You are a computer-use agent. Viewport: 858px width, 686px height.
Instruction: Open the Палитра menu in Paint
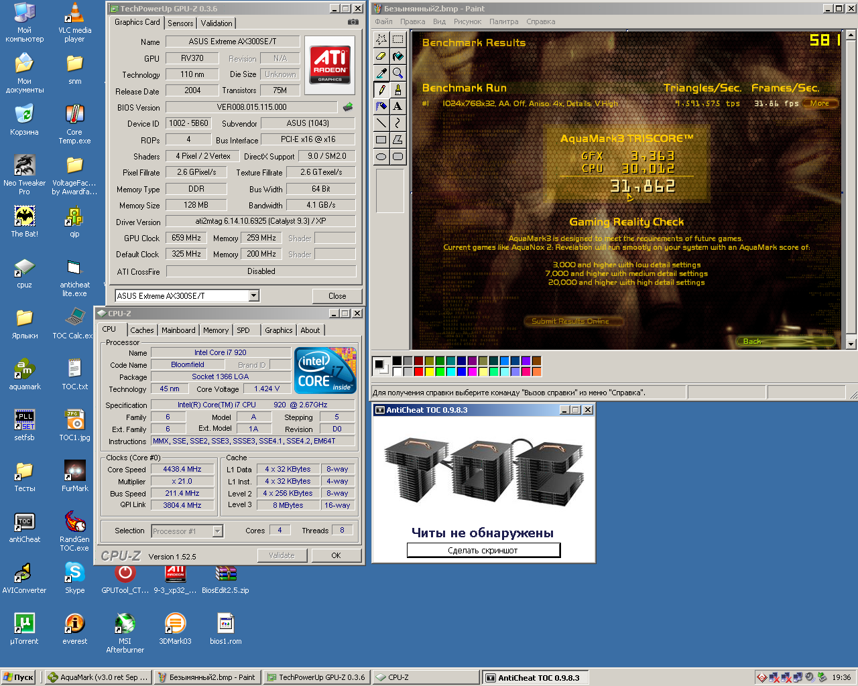tap(504, 21)
